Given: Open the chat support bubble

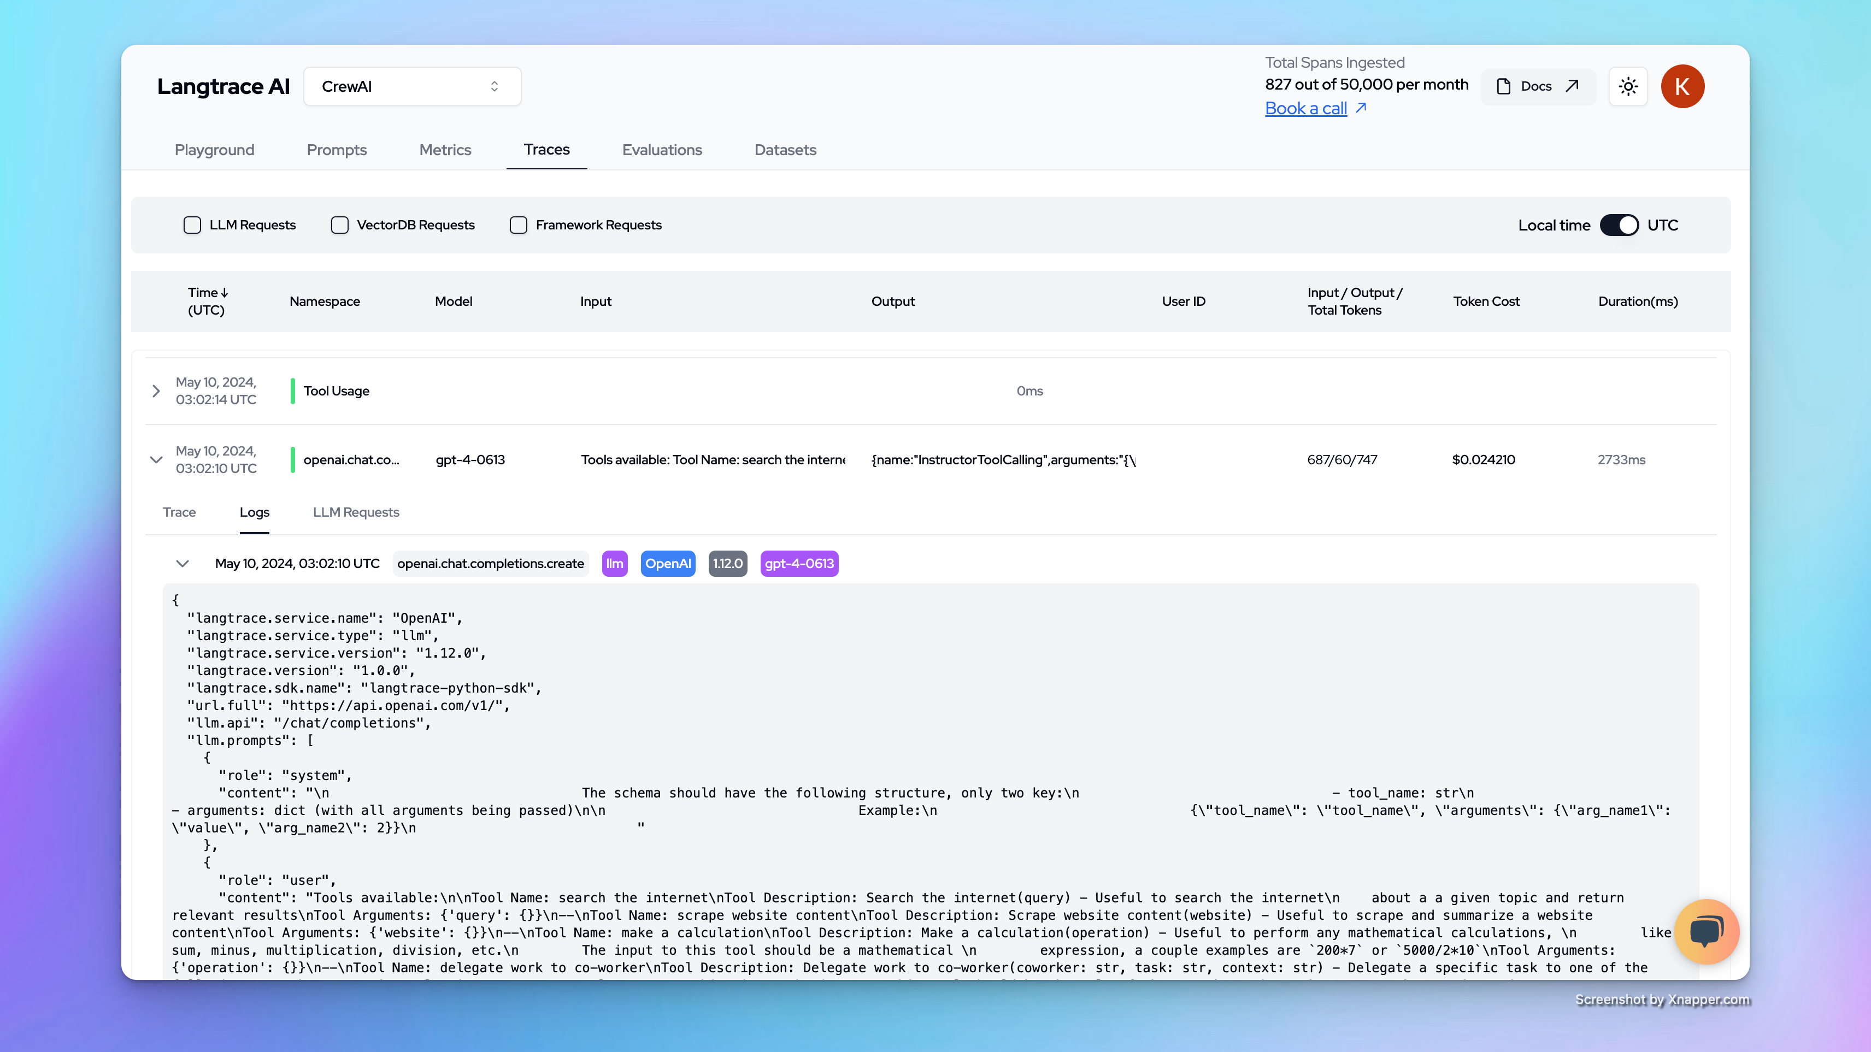Looking at the screenshot, I should click(1707, 931).
